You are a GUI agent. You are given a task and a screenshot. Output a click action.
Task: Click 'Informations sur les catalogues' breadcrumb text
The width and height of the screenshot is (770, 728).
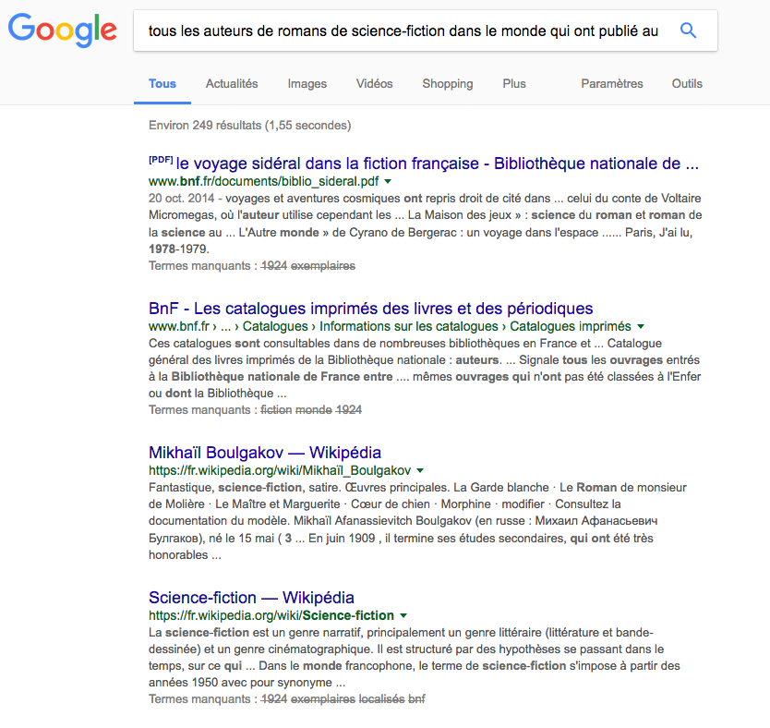click(x=409, y=326)
